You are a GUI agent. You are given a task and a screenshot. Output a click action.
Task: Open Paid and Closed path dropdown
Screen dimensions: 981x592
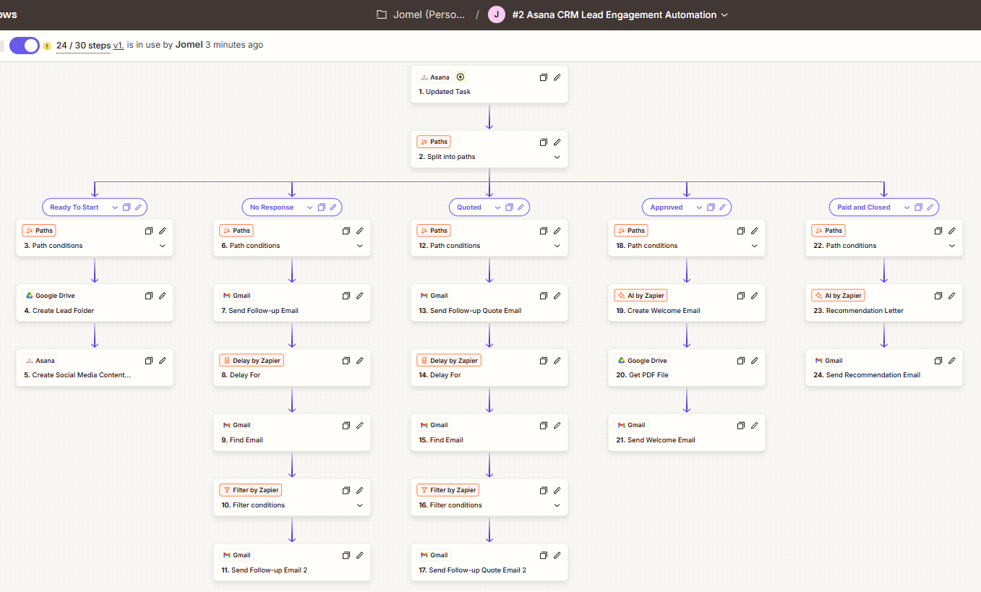pyautogui.click(x=906, y=207)
